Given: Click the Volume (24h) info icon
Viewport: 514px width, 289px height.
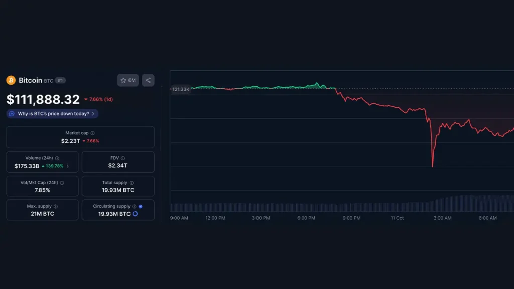Looking at the screenshot, I should point(57,158).
